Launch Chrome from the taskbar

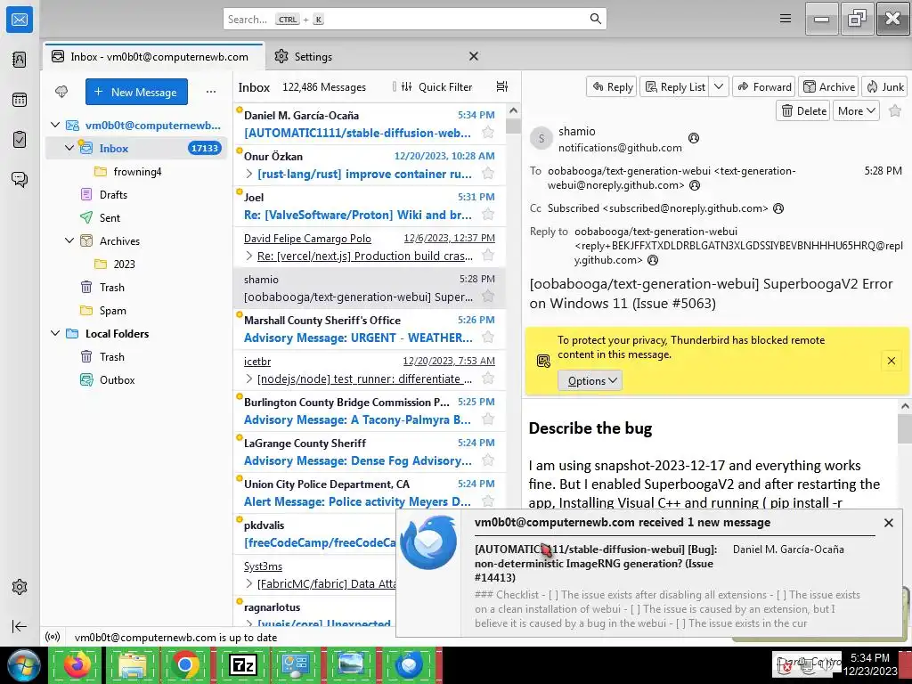185,664
